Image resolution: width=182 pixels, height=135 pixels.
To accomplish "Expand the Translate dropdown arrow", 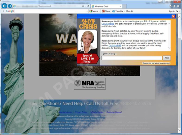I will coord(124,11).
